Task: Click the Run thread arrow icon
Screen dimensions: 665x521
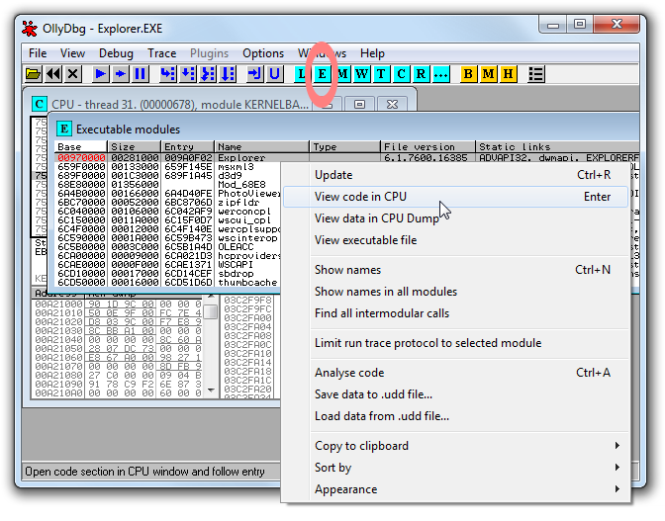Action: pos(121,74)
